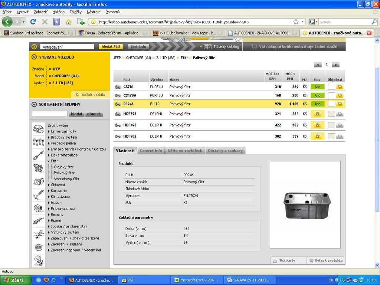This screenshot has width=380, height=285.
Task: Click the jiné číslo button
Action: (138, 46)
